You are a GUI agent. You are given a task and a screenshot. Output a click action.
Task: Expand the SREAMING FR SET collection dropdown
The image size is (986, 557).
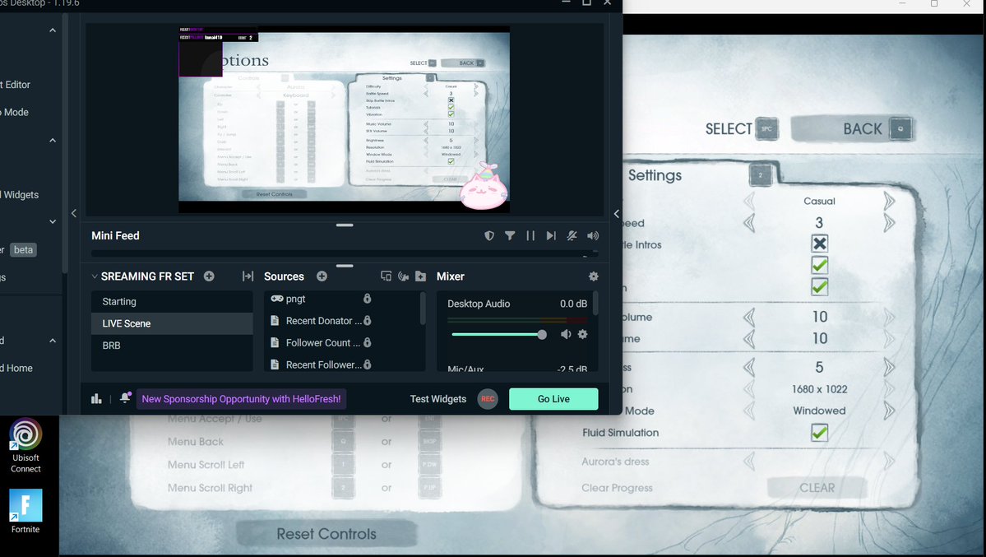95,276
